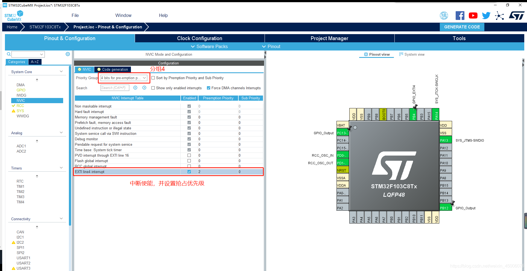Toggle Debug monitor enabled checkbox
The image size is (527, 271).
click(x=189, y=139)
